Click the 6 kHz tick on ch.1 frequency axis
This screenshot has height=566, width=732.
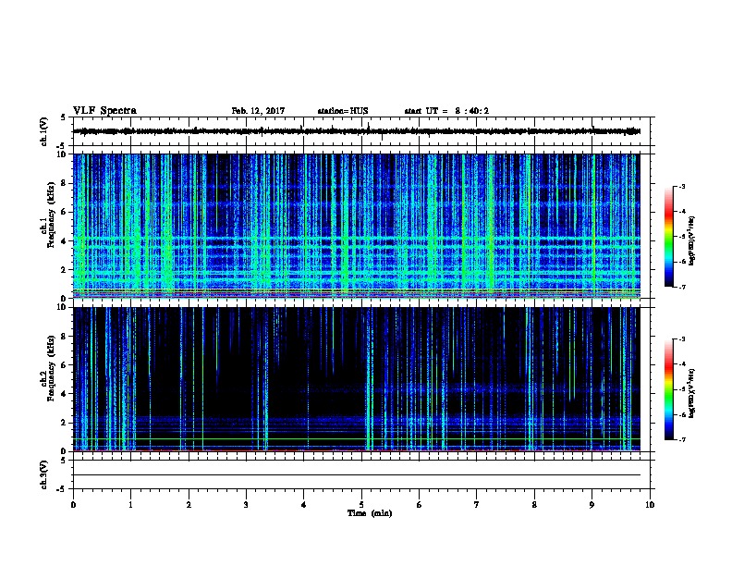click(65, 212)
